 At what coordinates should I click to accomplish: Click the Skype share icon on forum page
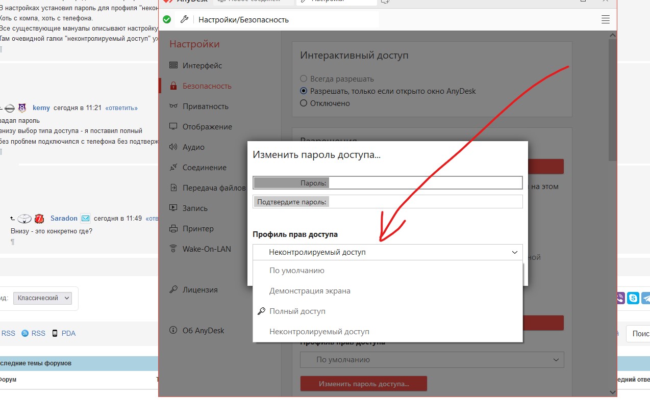tap(634, 298)
